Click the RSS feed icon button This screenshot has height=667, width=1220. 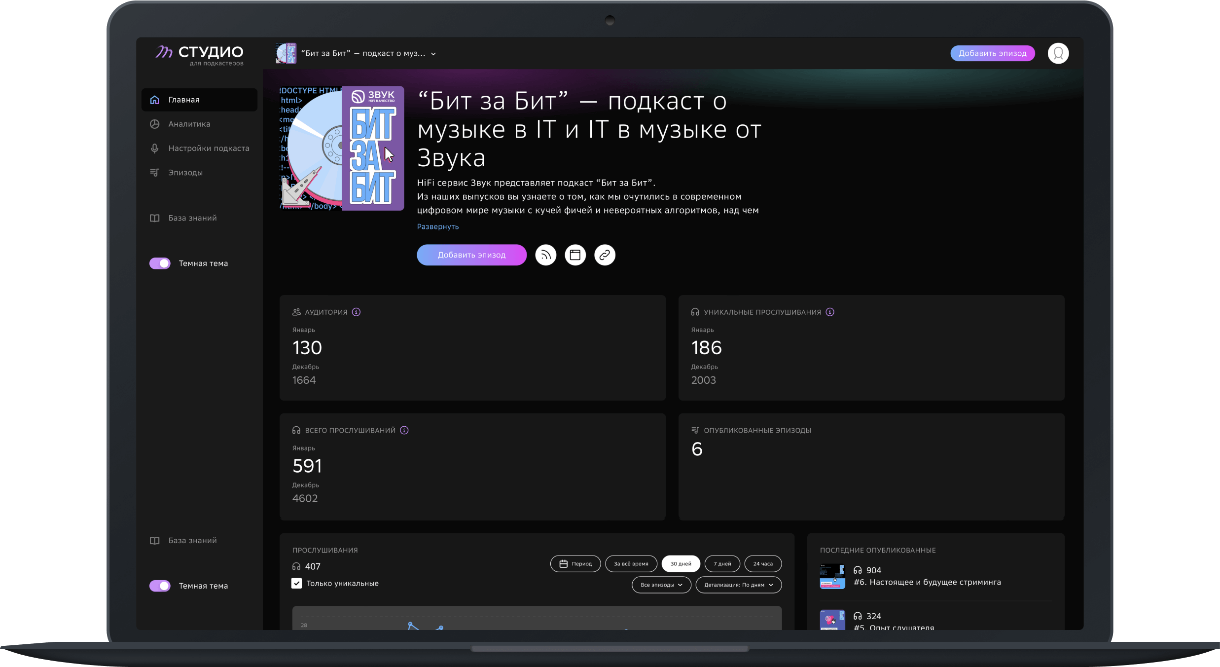point(545,255)
